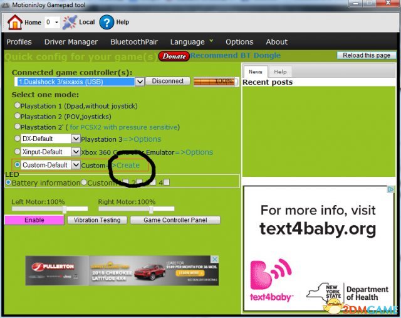Open the blue Help question mark icon
The height and width of the screenshot is (318, 401).
[x=107, y=22]
